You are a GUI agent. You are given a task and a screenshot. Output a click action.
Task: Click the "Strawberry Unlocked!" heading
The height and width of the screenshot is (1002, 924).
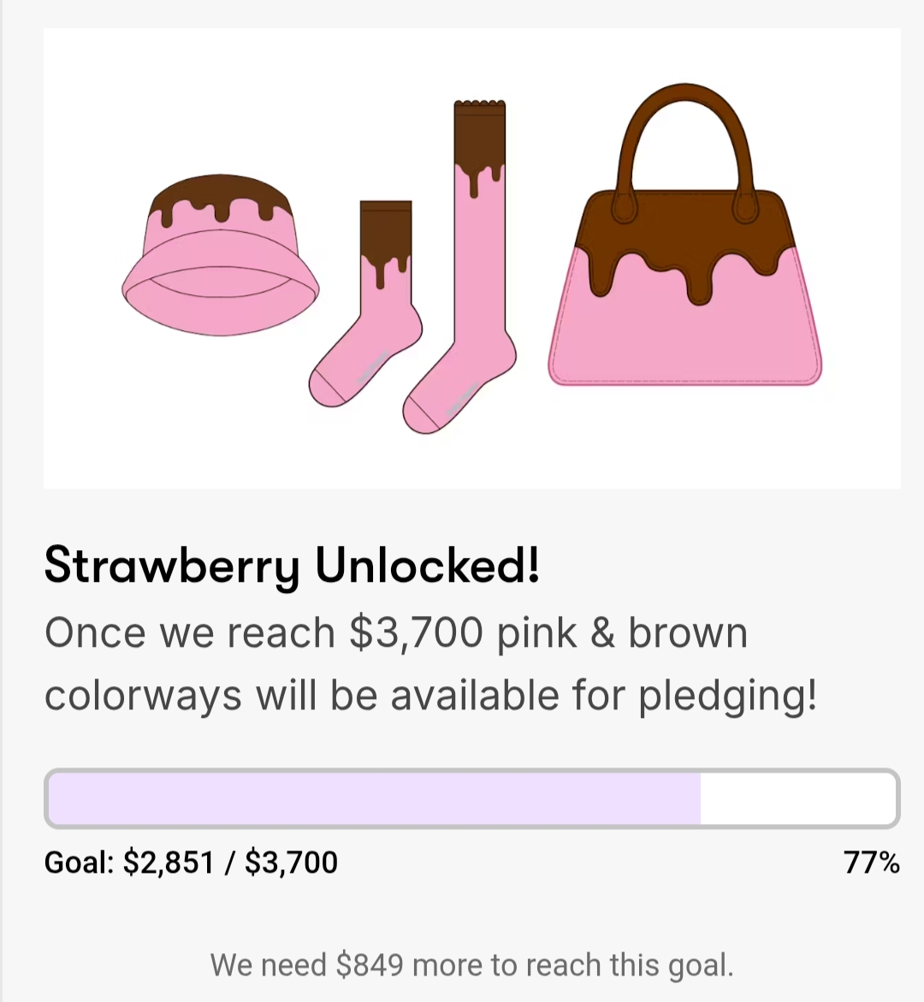pos(292,566)
